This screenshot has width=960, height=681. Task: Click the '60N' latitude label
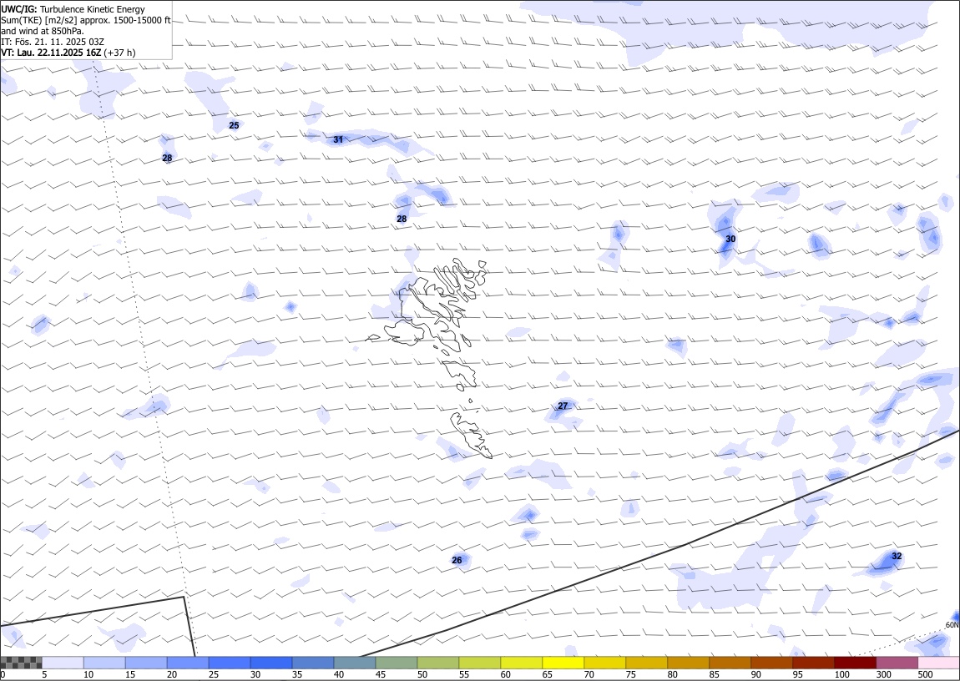(952, 625)
